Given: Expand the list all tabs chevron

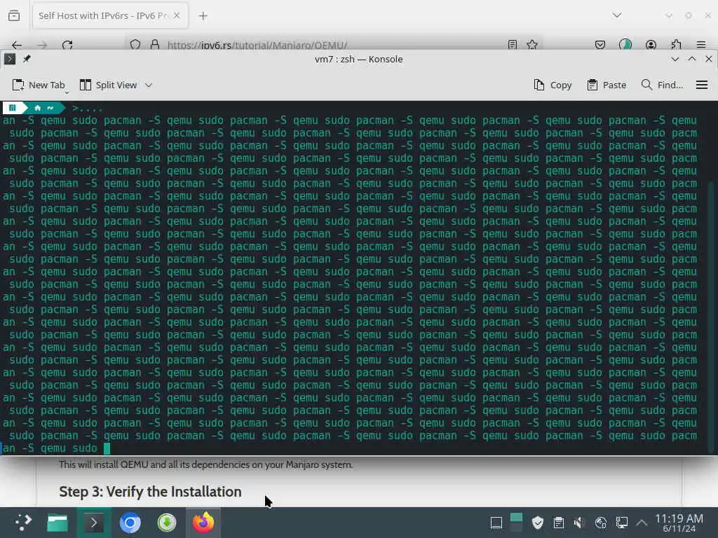Looking at the screenshot, I should coord(617,15).
